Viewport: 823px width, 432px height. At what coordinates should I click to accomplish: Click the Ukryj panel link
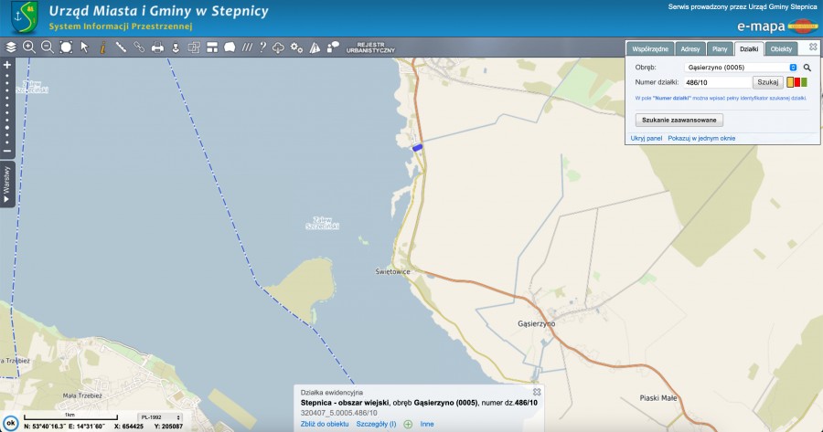tap(647, 138)
